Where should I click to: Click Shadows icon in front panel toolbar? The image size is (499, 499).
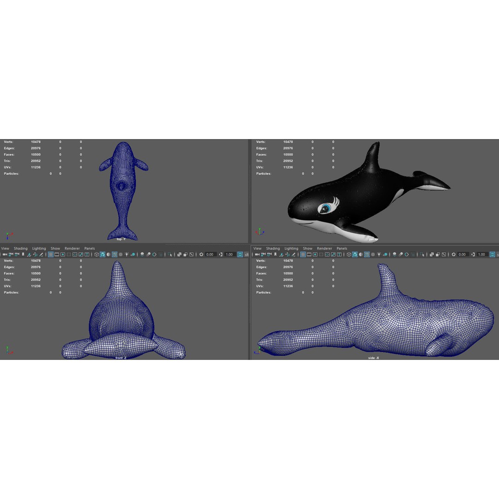[x=133, y=255]
